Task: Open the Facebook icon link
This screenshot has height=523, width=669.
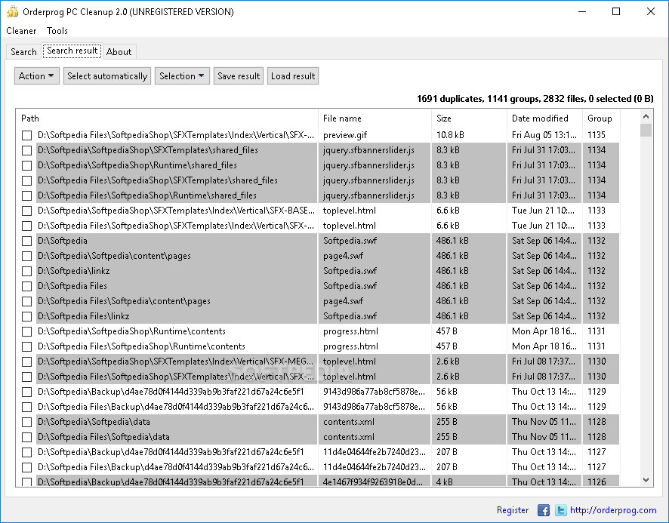Action: pyautogui.click(x=543, y=510)
